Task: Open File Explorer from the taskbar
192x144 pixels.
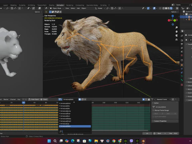Action: 96,141
